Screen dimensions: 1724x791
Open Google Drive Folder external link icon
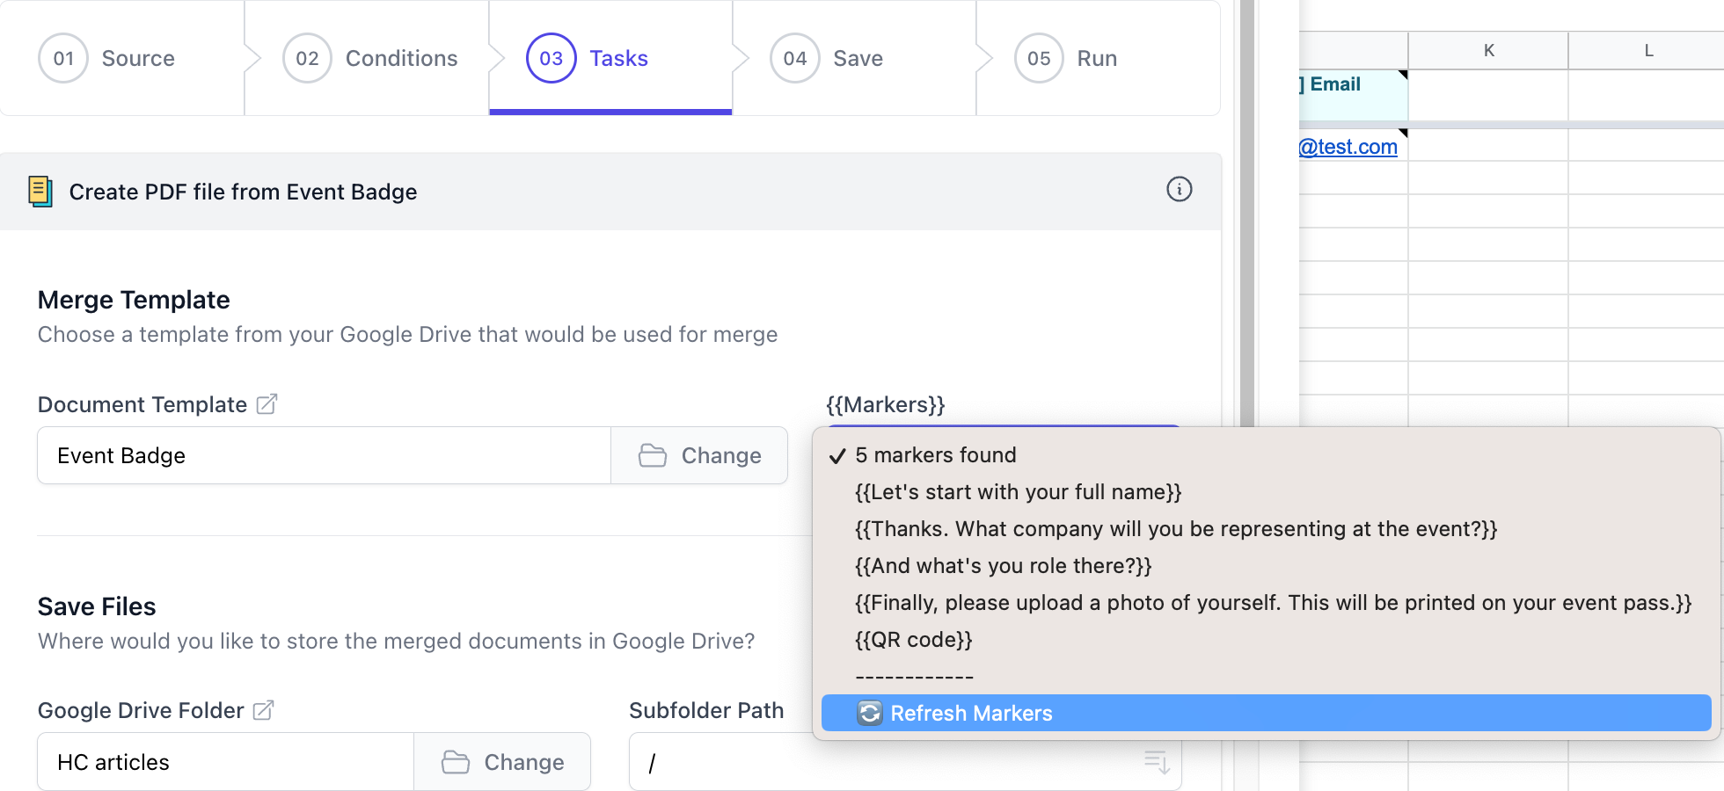[263, 710]
